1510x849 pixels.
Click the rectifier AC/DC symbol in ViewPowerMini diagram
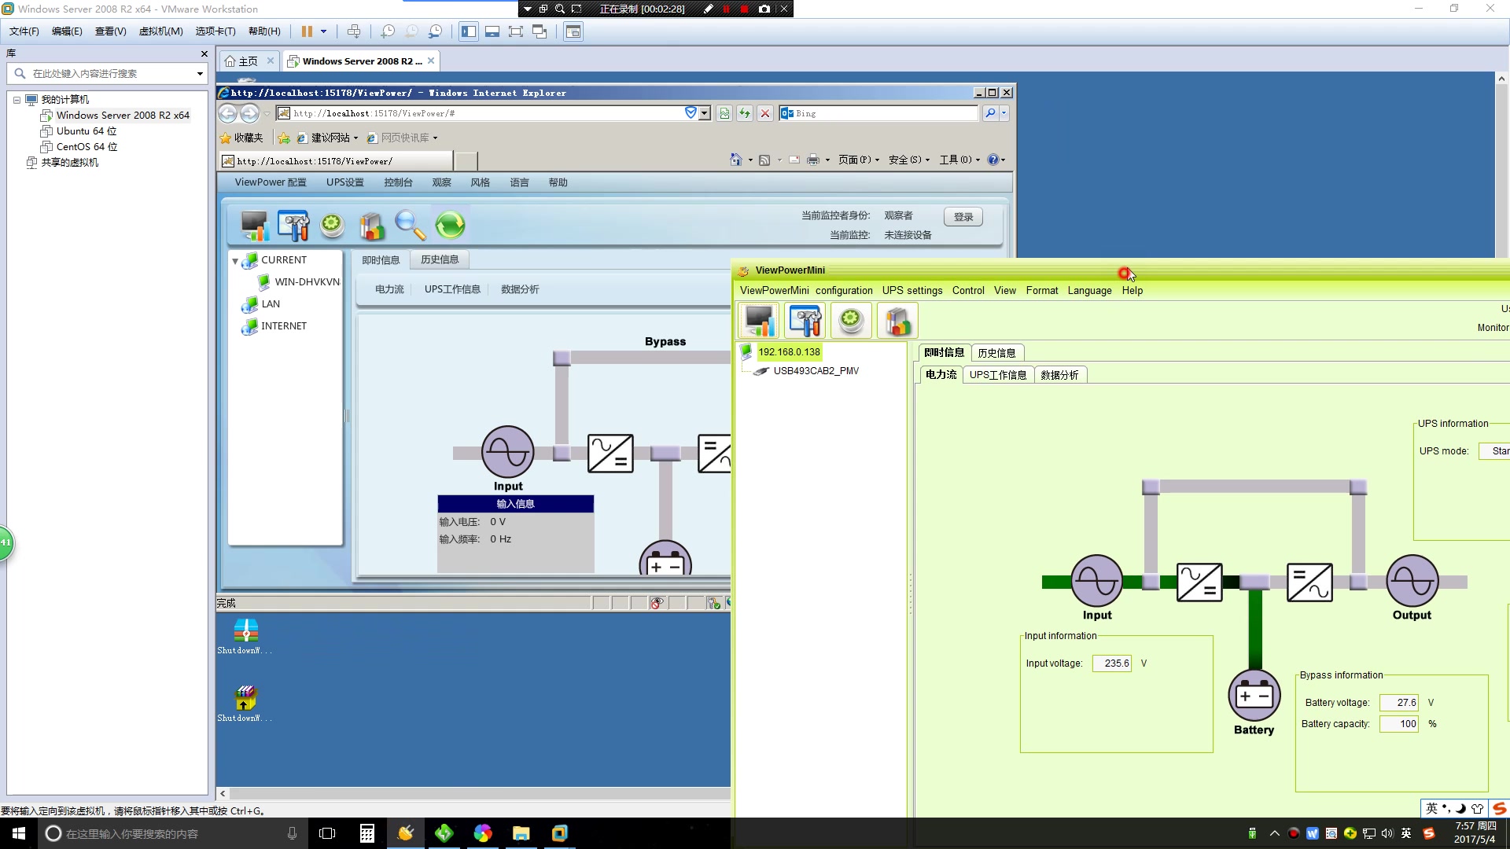tap(1199, 583)
